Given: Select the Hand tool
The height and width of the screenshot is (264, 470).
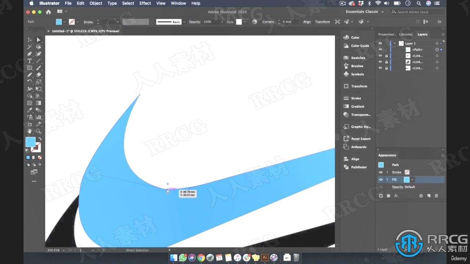Looking at the screenshot, I should (30, 131).
